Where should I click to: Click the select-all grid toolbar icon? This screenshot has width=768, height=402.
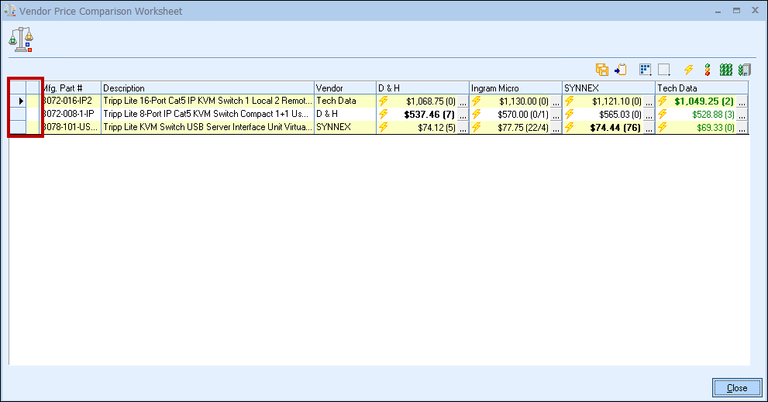click(646, 70)
